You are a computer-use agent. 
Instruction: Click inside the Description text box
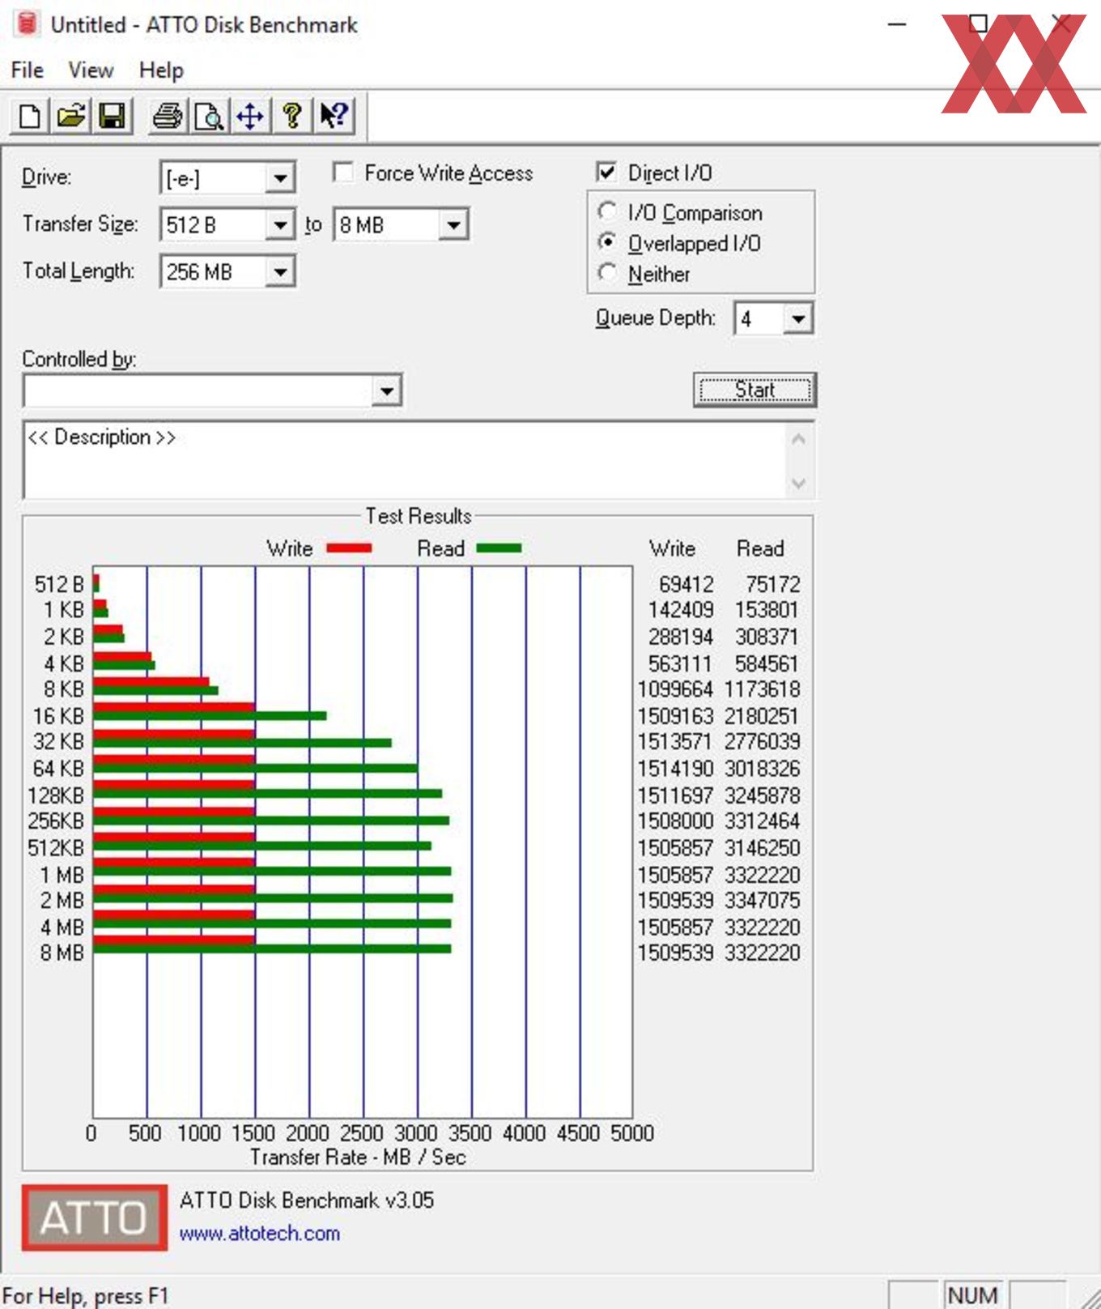point(405,460)
